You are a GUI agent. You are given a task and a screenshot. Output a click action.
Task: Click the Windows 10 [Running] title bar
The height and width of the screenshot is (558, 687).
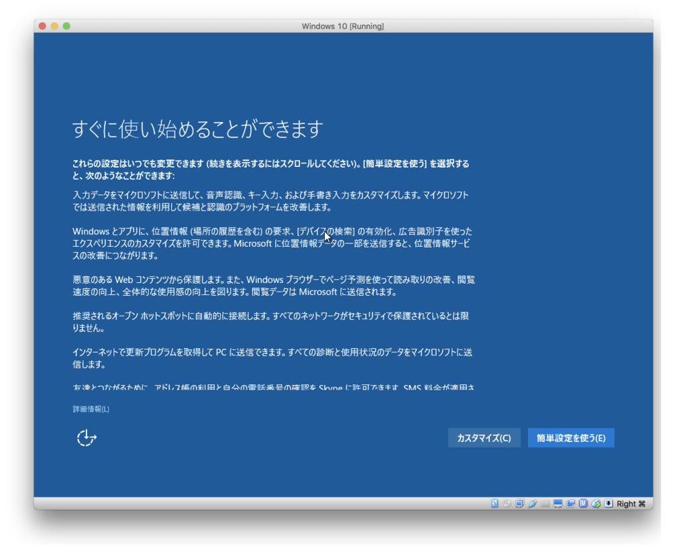pyautogui.click(x=343, y=25)
